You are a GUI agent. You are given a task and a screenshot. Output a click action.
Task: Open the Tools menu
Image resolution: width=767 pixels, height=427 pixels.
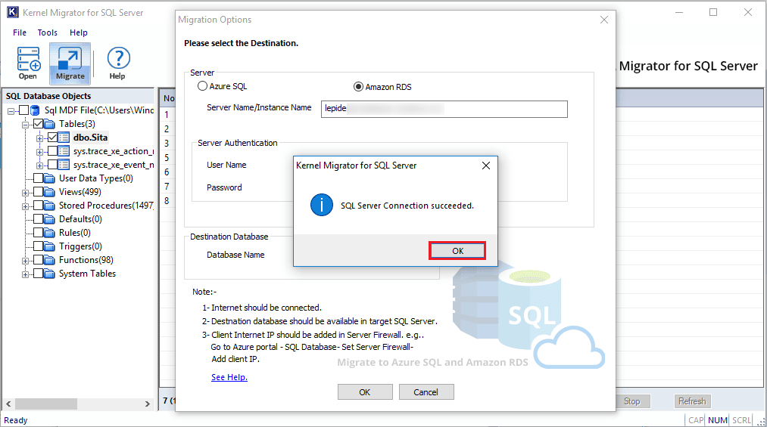[x=48, y=32]
